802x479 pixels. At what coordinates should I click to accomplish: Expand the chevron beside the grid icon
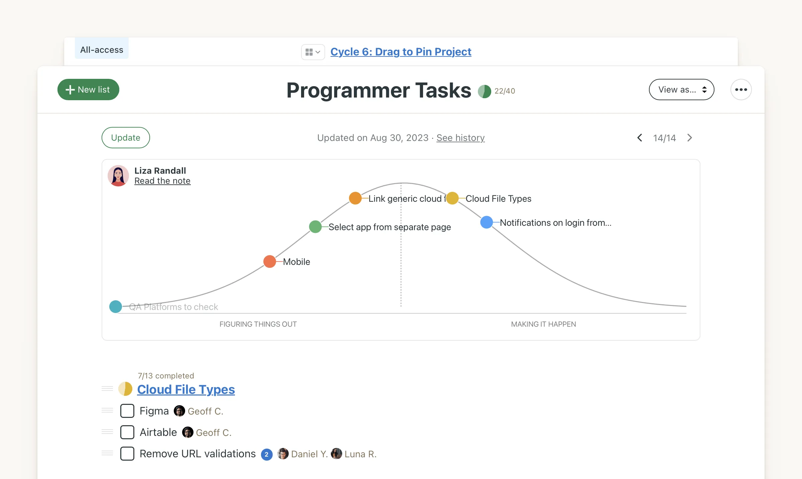(x=317, y=52)
